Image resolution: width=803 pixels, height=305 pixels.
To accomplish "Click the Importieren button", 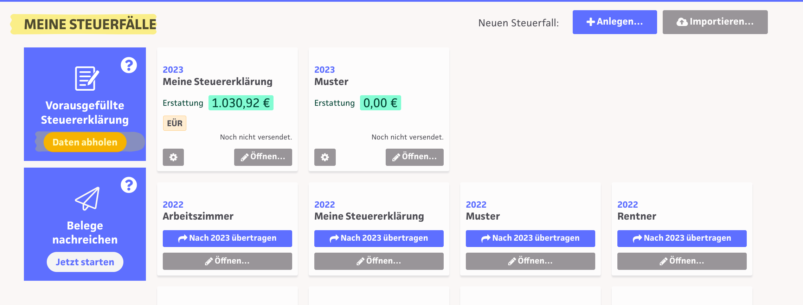I will coord(715,22).
